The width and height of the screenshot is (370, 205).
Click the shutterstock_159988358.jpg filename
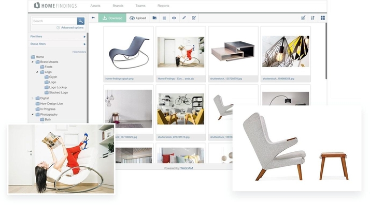(x=278, y=79)
